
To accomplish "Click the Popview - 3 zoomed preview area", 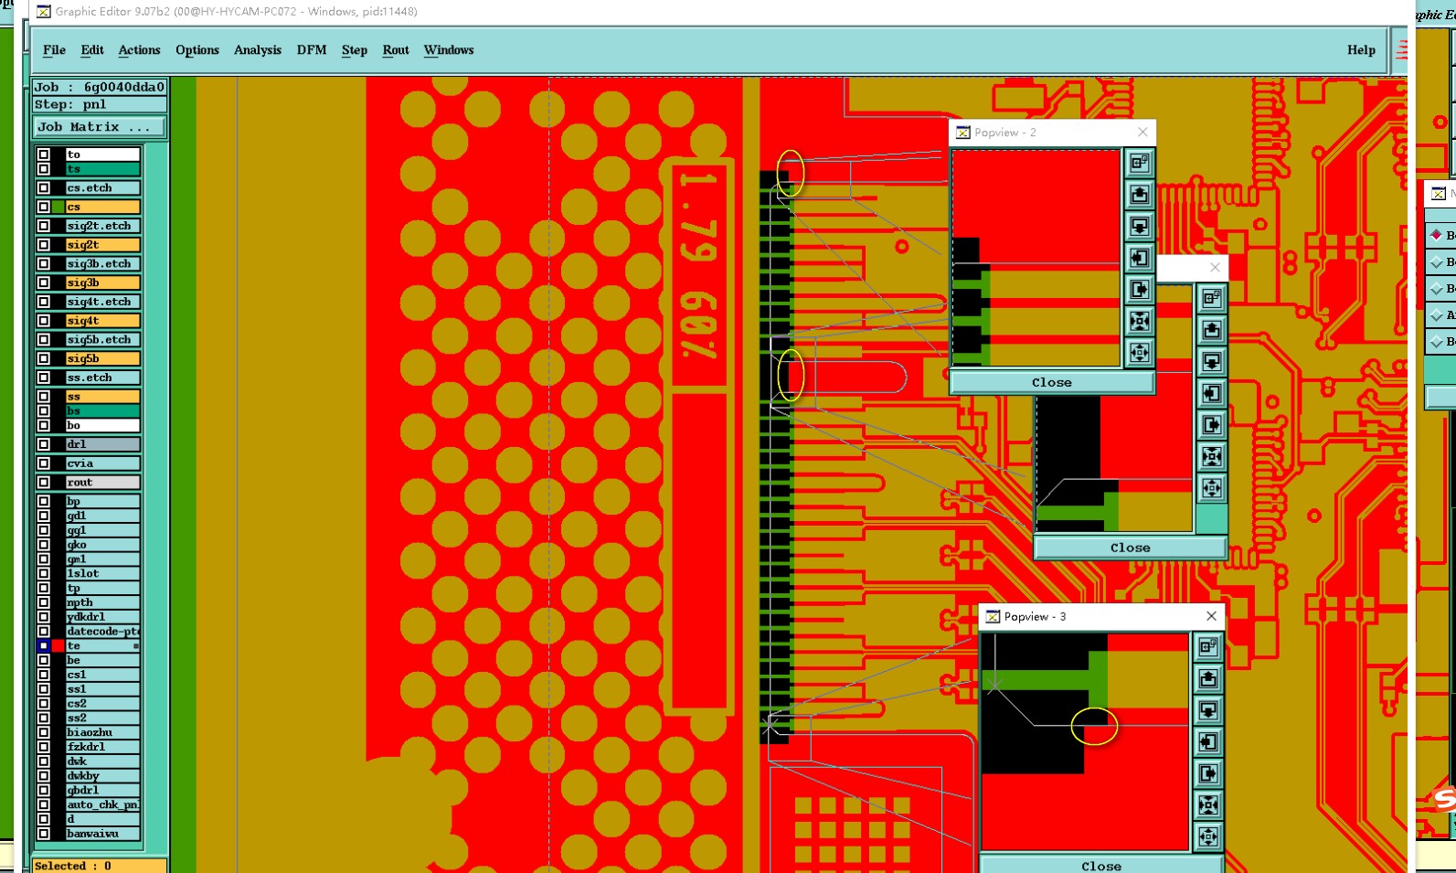I will (1085, 742).
